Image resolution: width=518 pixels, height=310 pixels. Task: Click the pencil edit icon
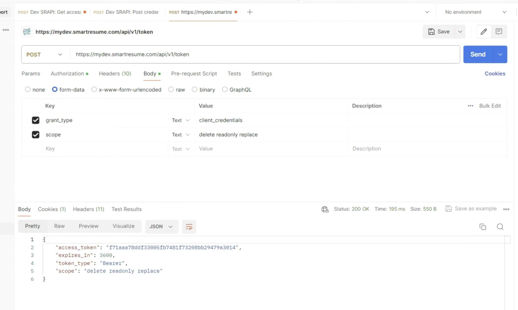pos(484,32)
